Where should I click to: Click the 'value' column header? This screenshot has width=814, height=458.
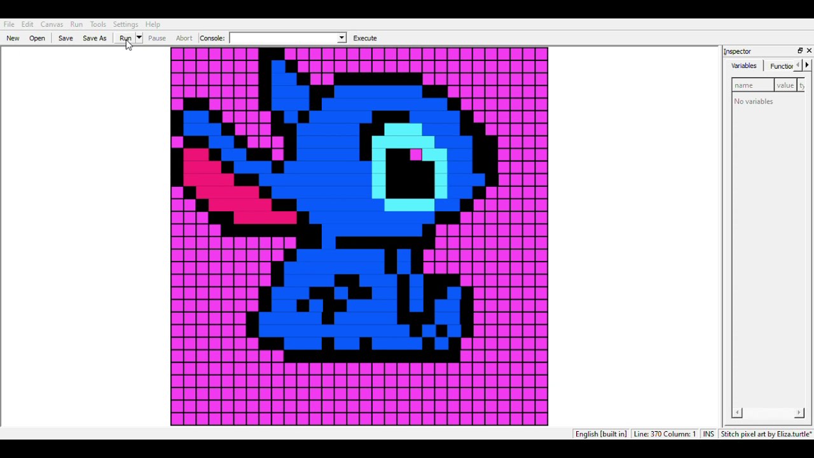[785, 85]
